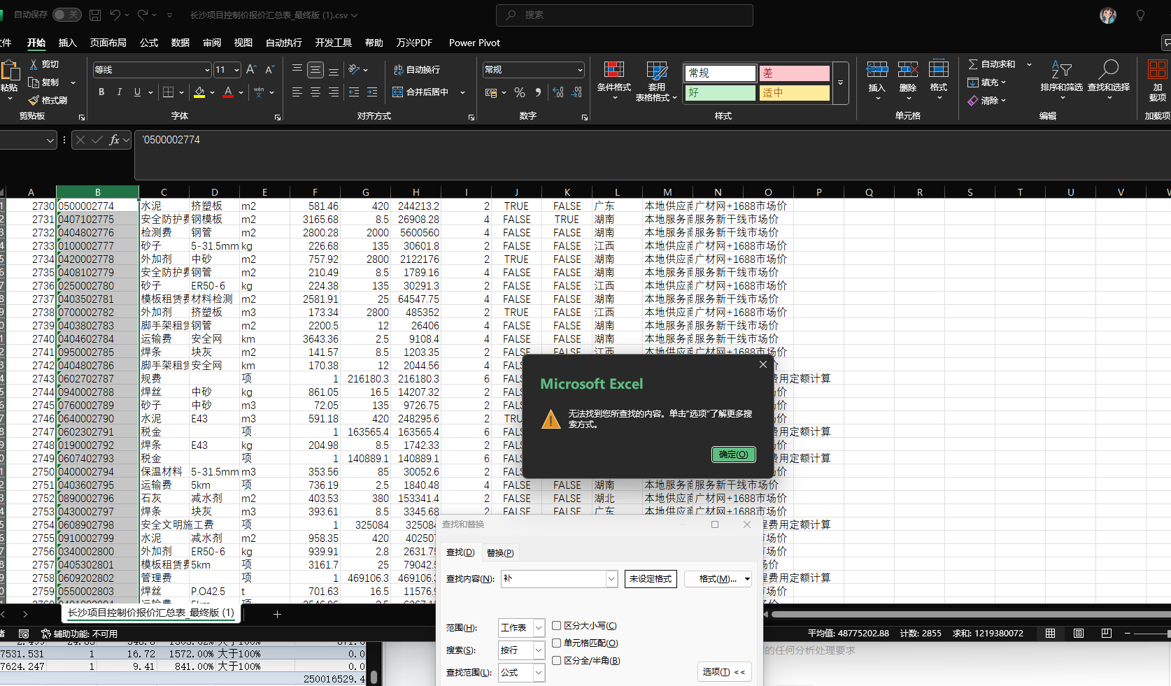The width and height of the screenshot is (1171, 686).
Task: Switch to Page Layout view in status bar
Action: click(x=1079, y=634)
